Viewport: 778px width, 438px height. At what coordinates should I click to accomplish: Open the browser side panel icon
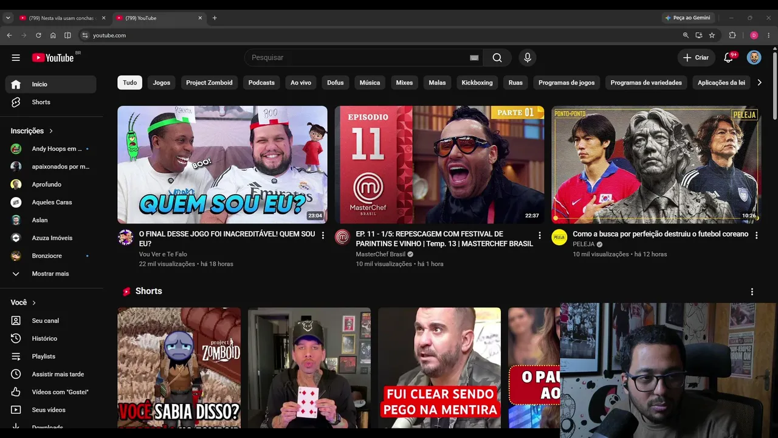(67, 35)
